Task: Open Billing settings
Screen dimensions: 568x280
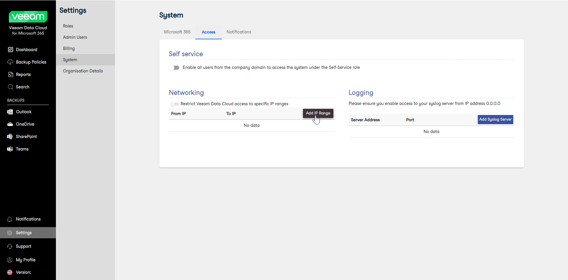Action: point(85,48)
